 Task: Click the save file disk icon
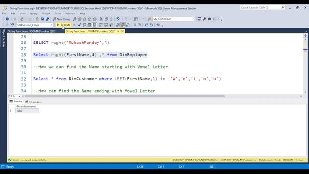click(x=42, y=19)
